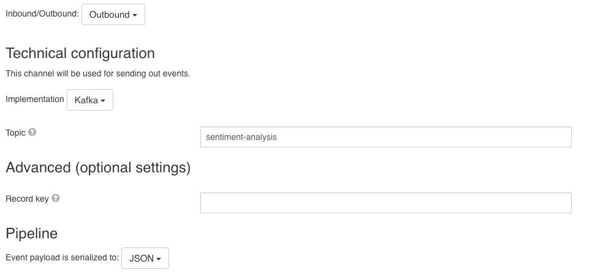Open the Topic help question-mark icon
598x275 pixels.
pos(32,133)
